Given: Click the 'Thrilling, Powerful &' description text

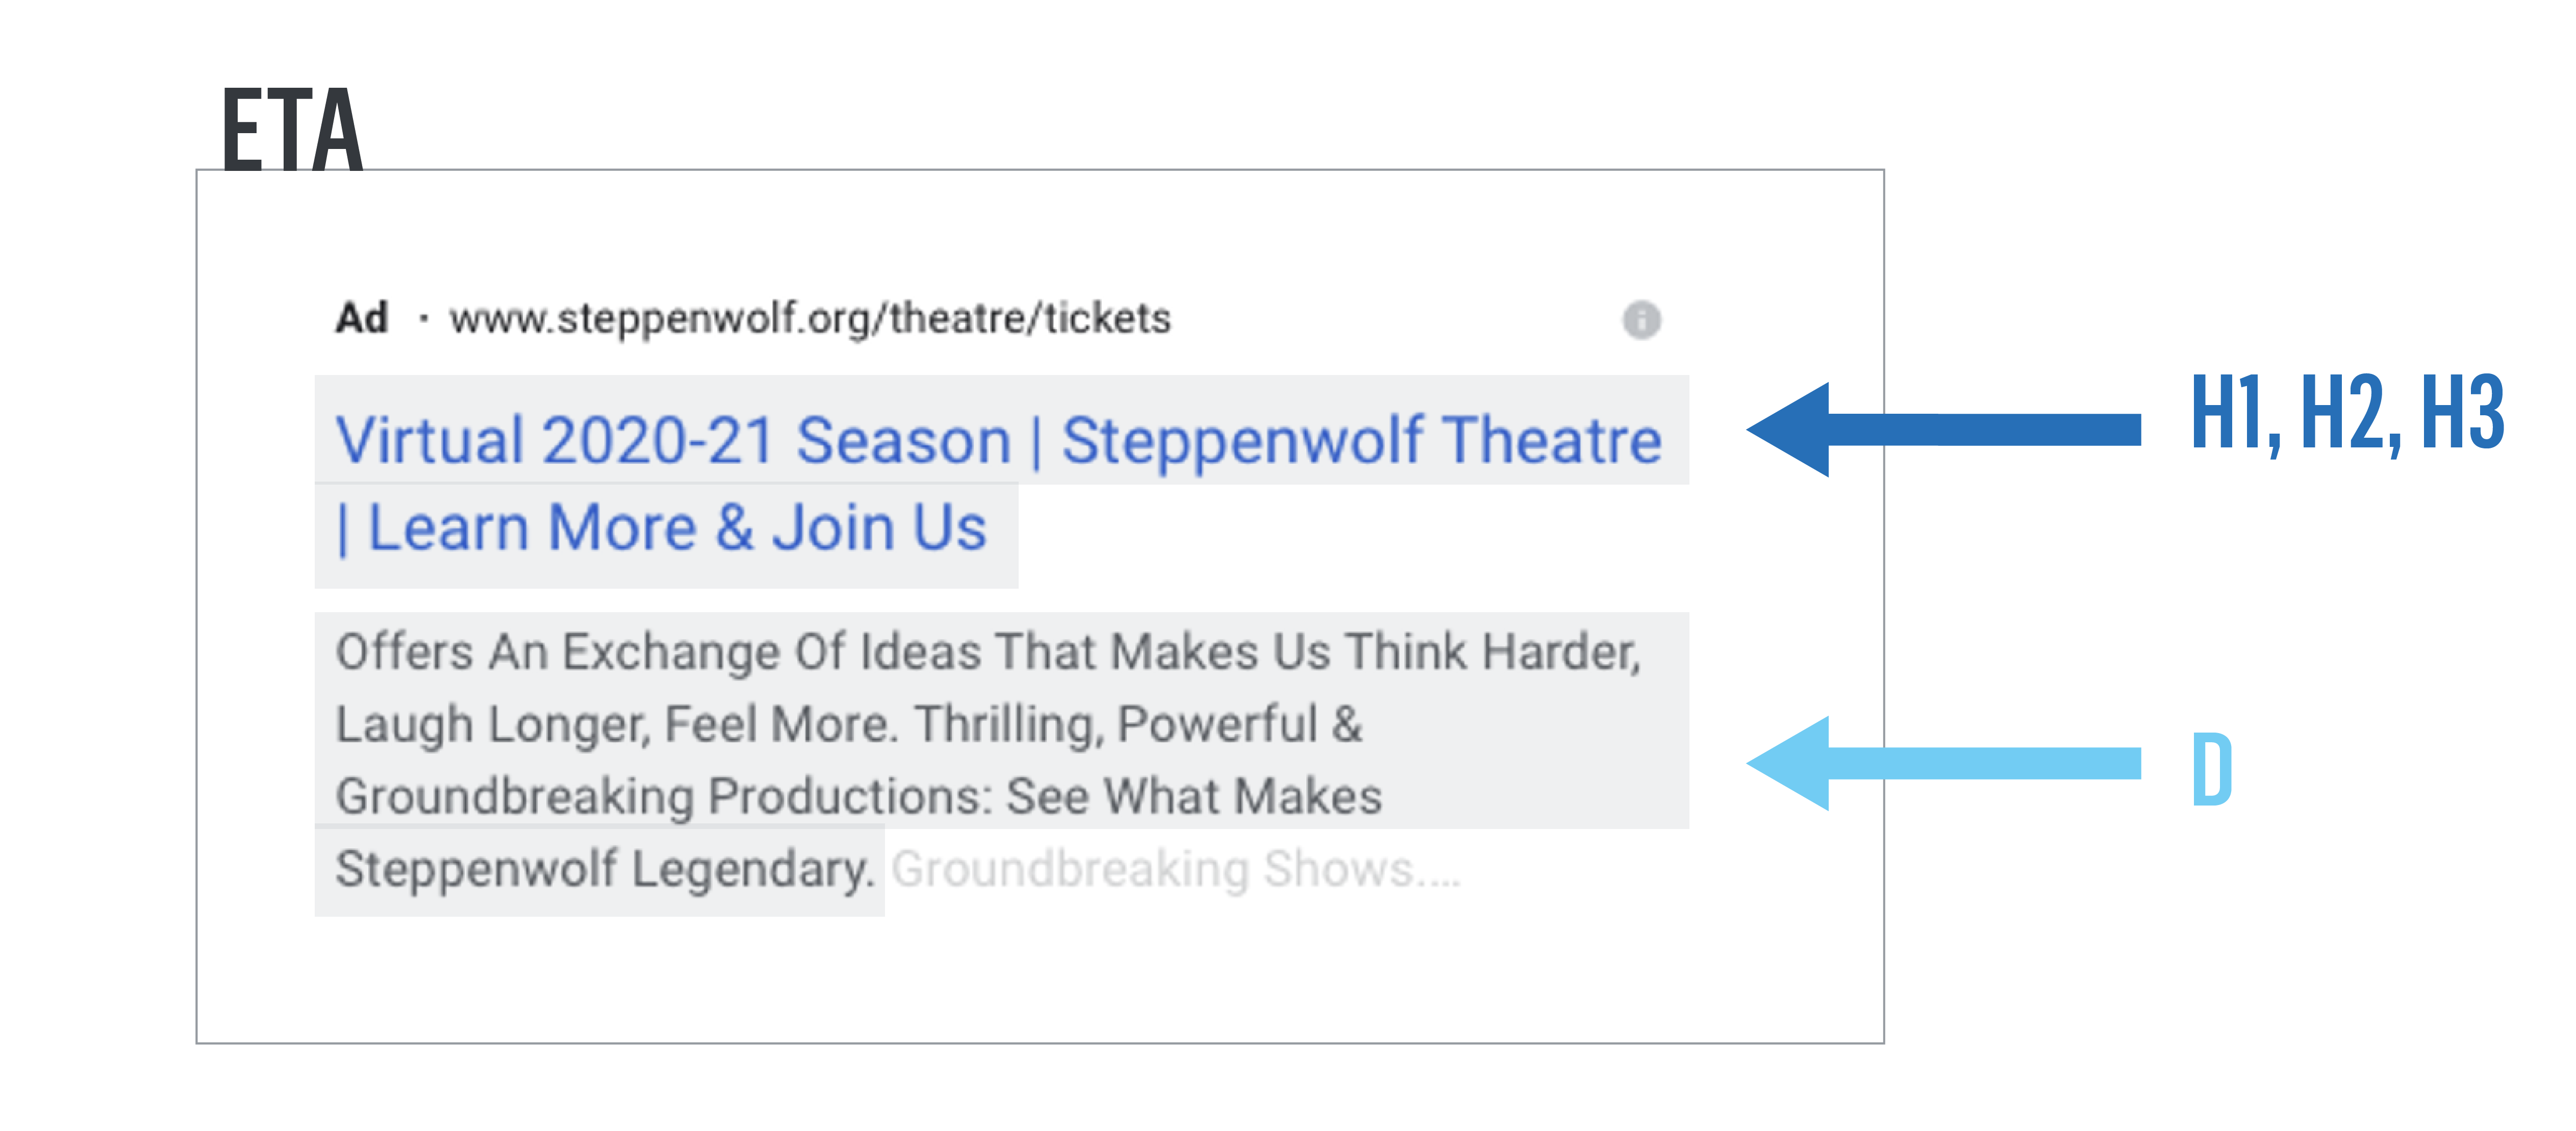Looking at the screenshot, I should click(1138, 724).
